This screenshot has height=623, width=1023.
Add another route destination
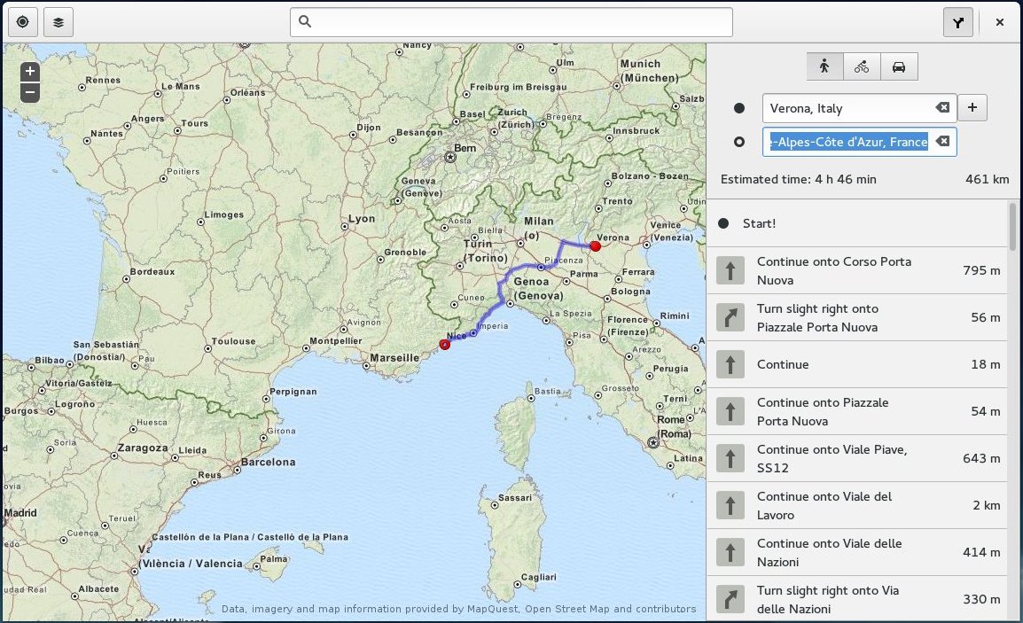[972, 107]
